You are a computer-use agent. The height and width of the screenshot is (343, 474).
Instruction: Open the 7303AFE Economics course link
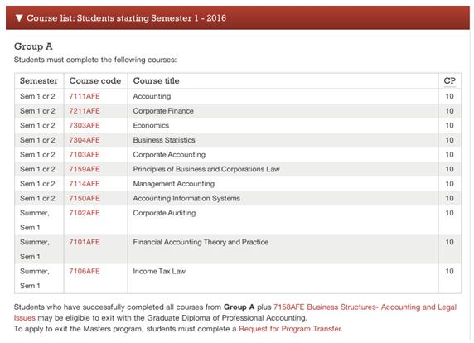[85, 125]
